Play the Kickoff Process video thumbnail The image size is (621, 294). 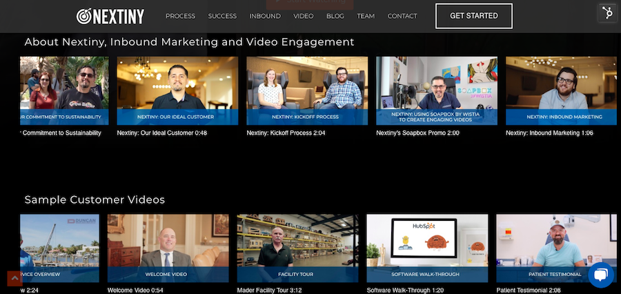coord(307,90)
